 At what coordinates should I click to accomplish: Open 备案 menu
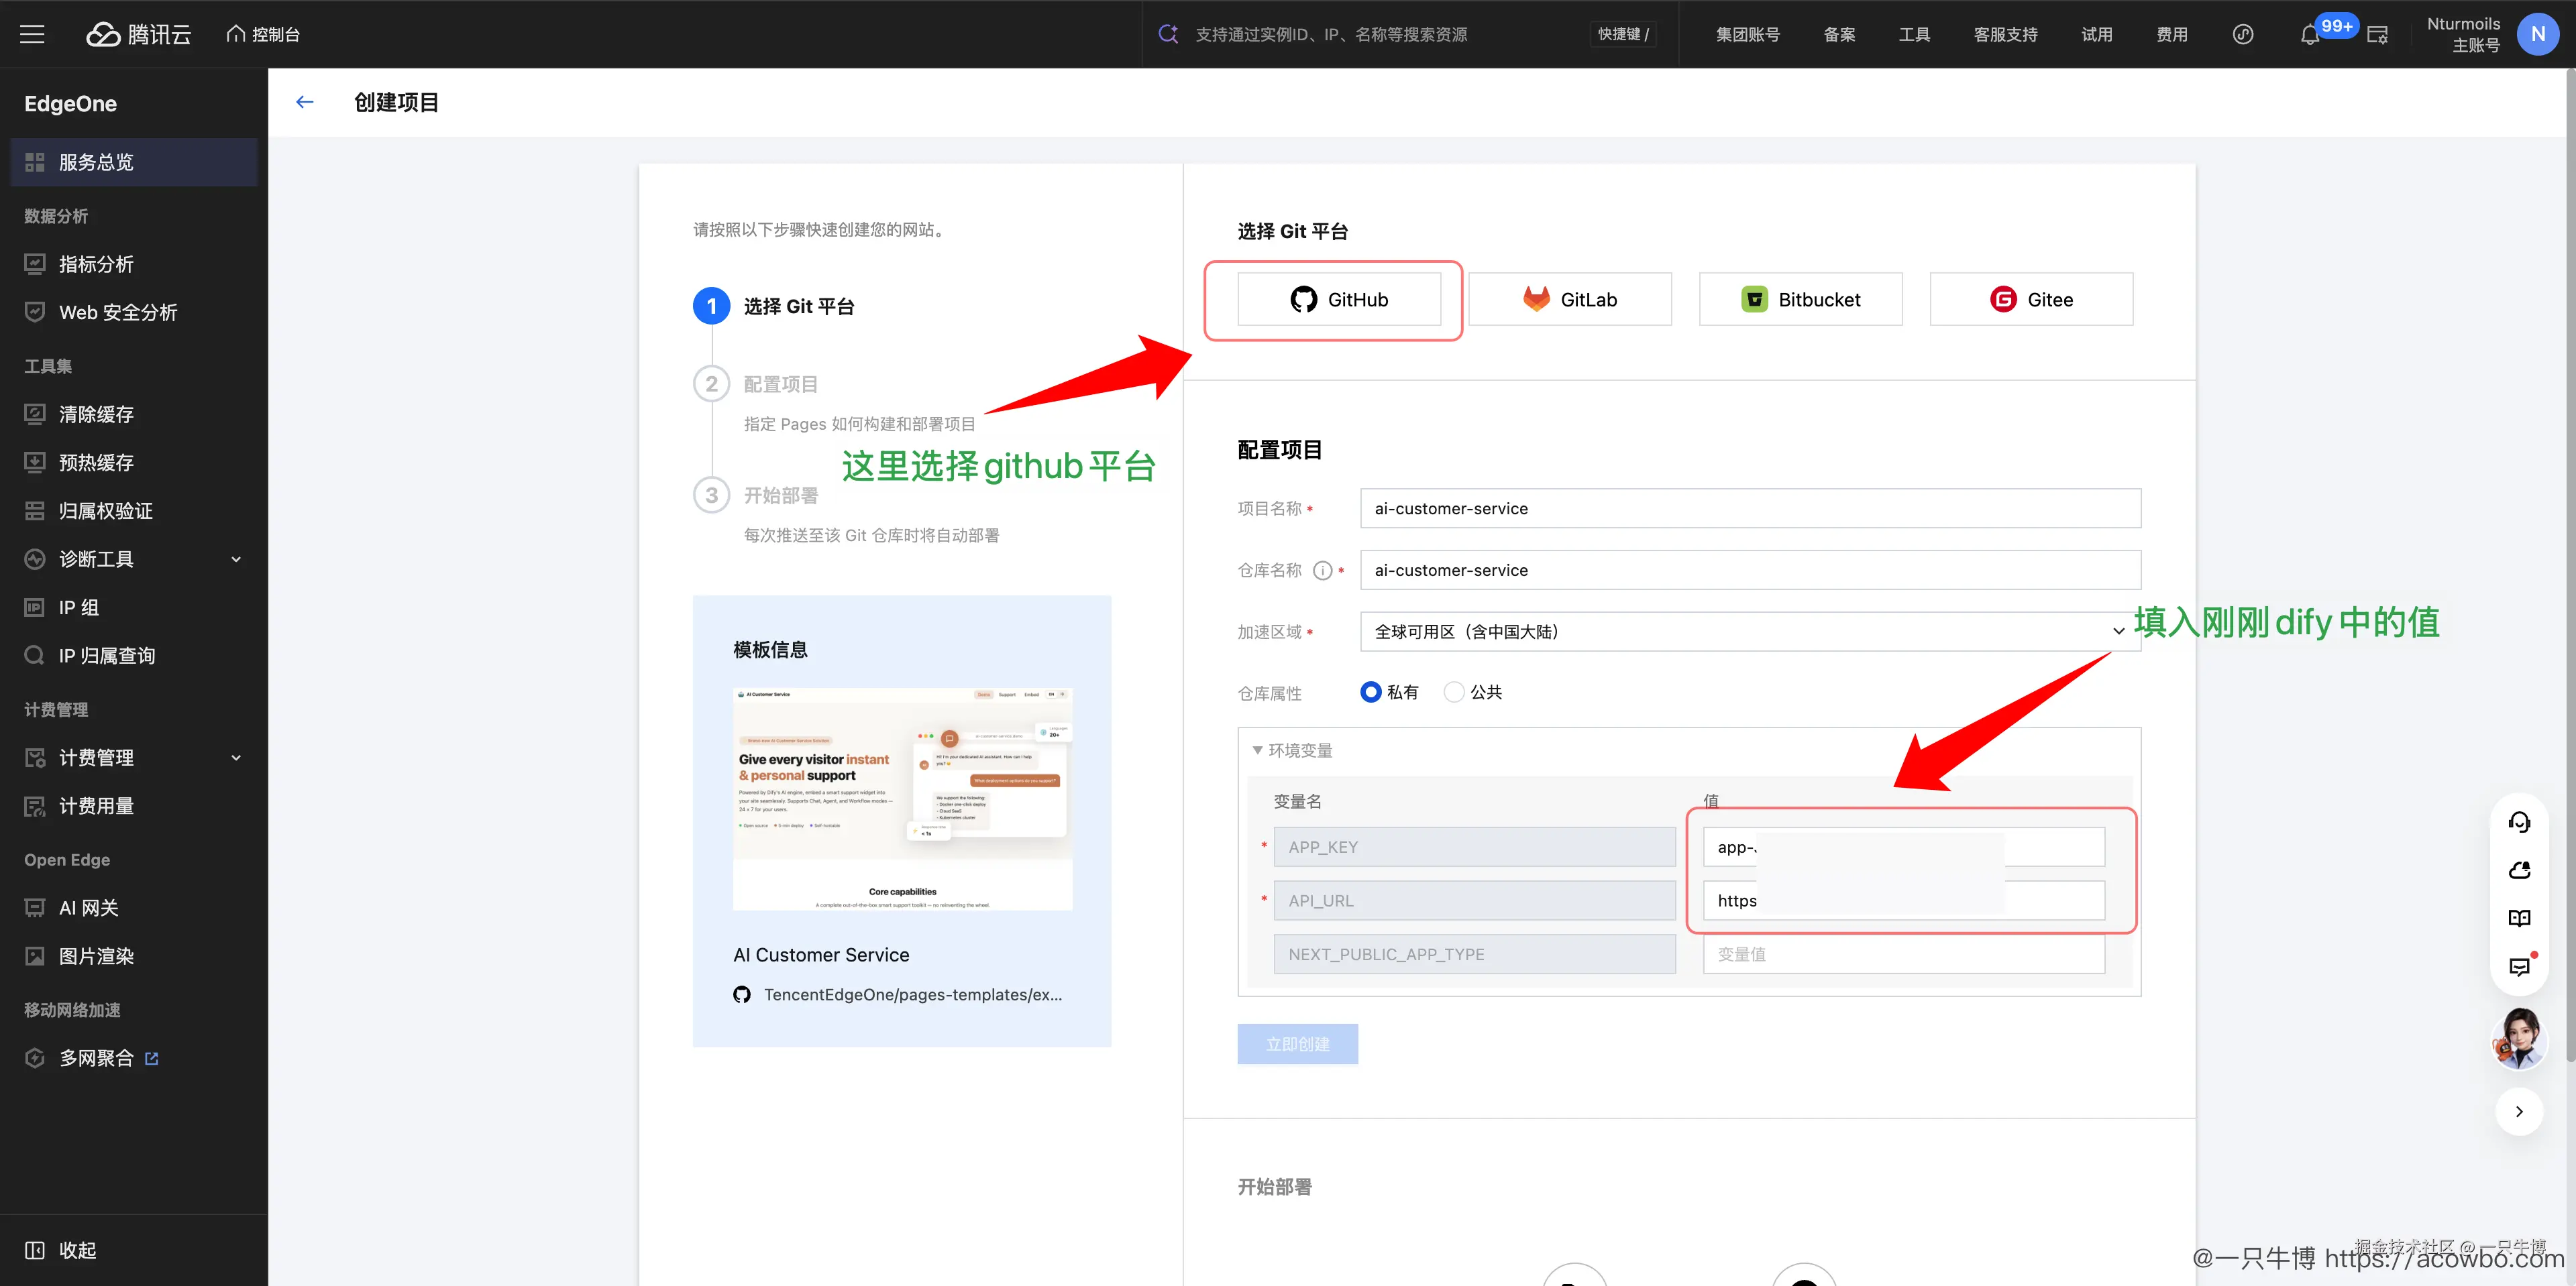click(x=1839, y=34)
